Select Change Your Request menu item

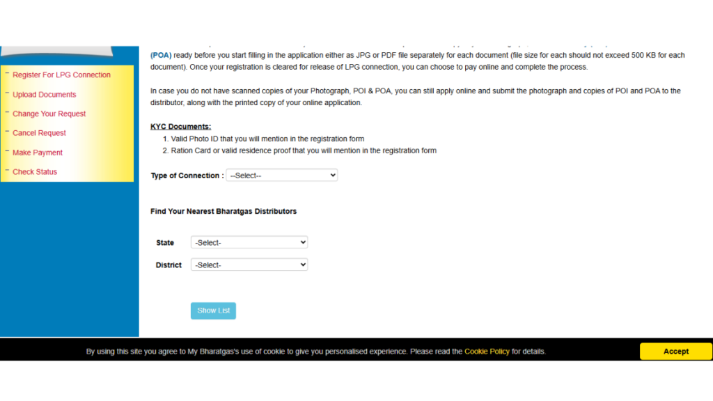pyautogui.click(x=49, y=114)
